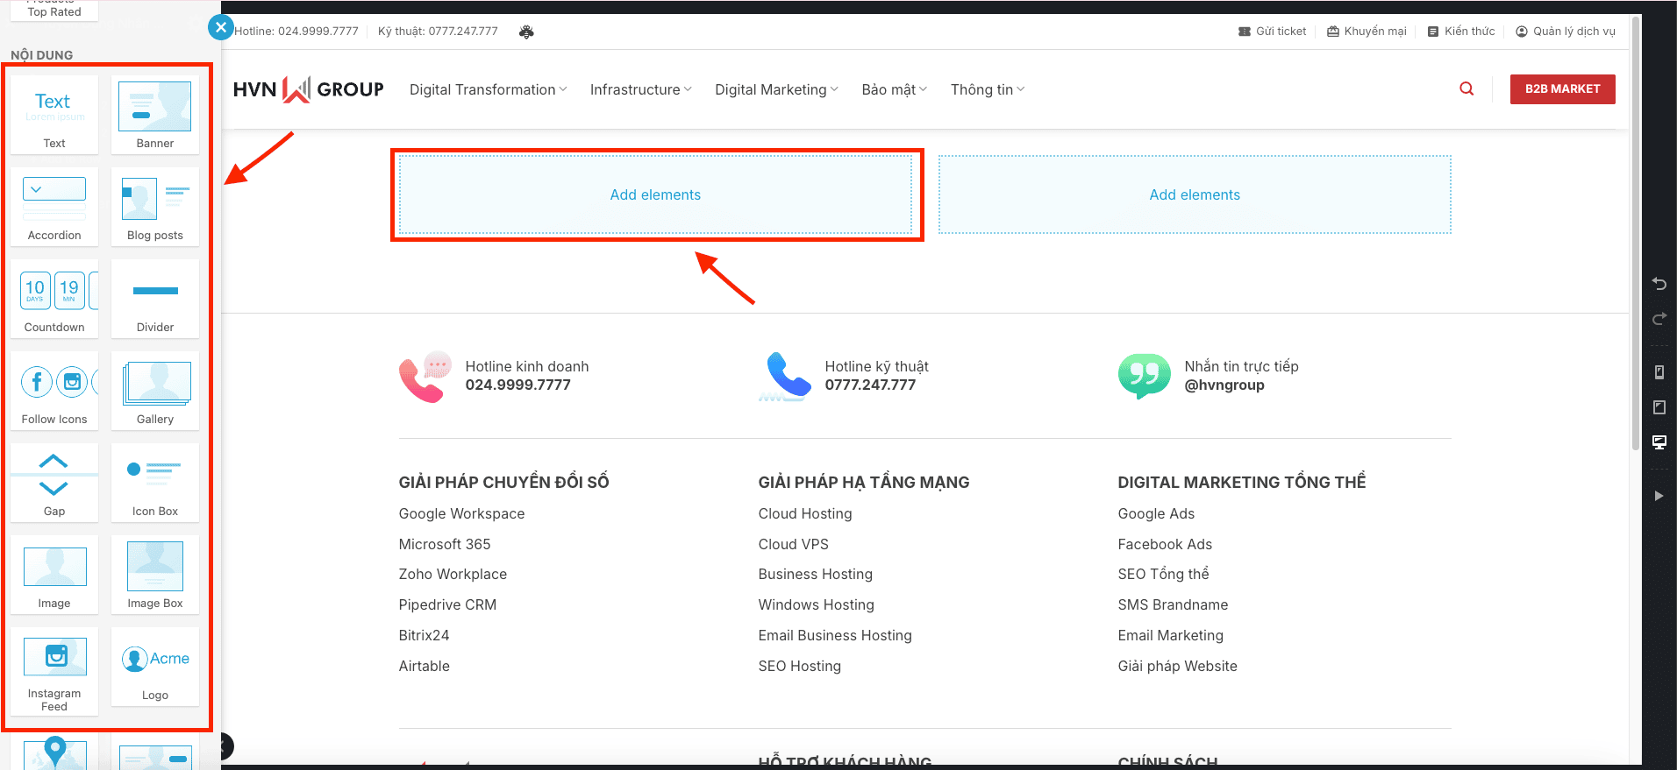
Task: Choose the Countdown element
Action: click(54, 299)
